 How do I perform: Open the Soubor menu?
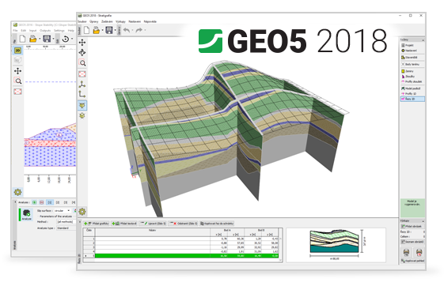click(x=82, y=21)
